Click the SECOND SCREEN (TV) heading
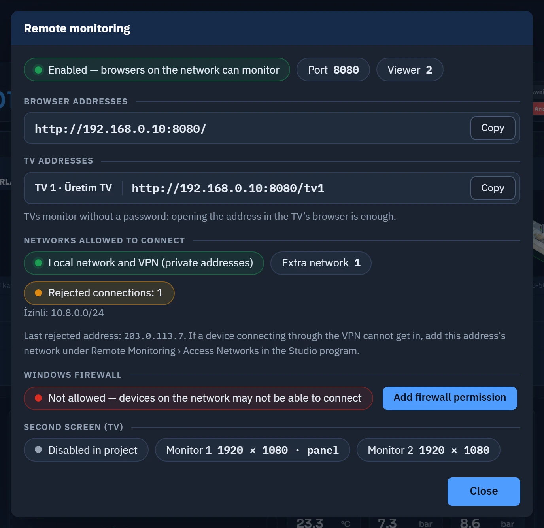The width and height of the screenshot is (544, 528). (x=74, y=427)
